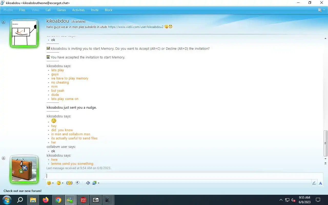This screenshot has width=328, height=205.
Task: Open the Call menu
Action: (48, 10)
